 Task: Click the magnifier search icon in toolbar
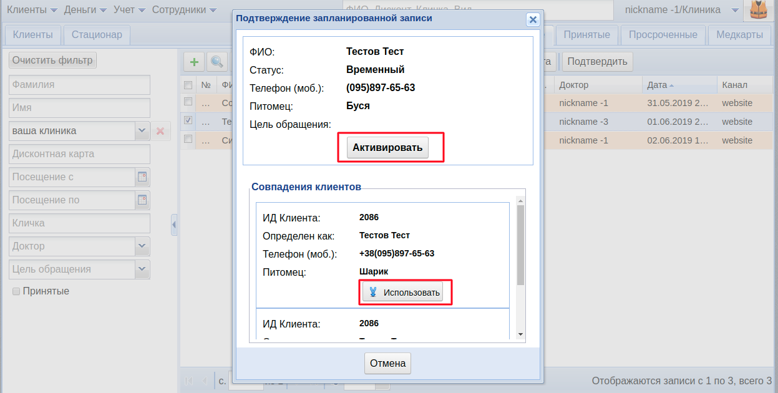pos(216,62)
